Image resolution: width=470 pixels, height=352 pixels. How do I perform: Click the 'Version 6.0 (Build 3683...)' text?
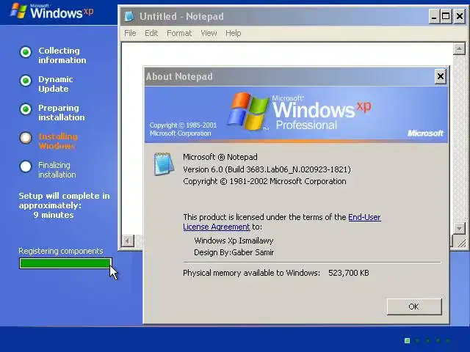267,169
